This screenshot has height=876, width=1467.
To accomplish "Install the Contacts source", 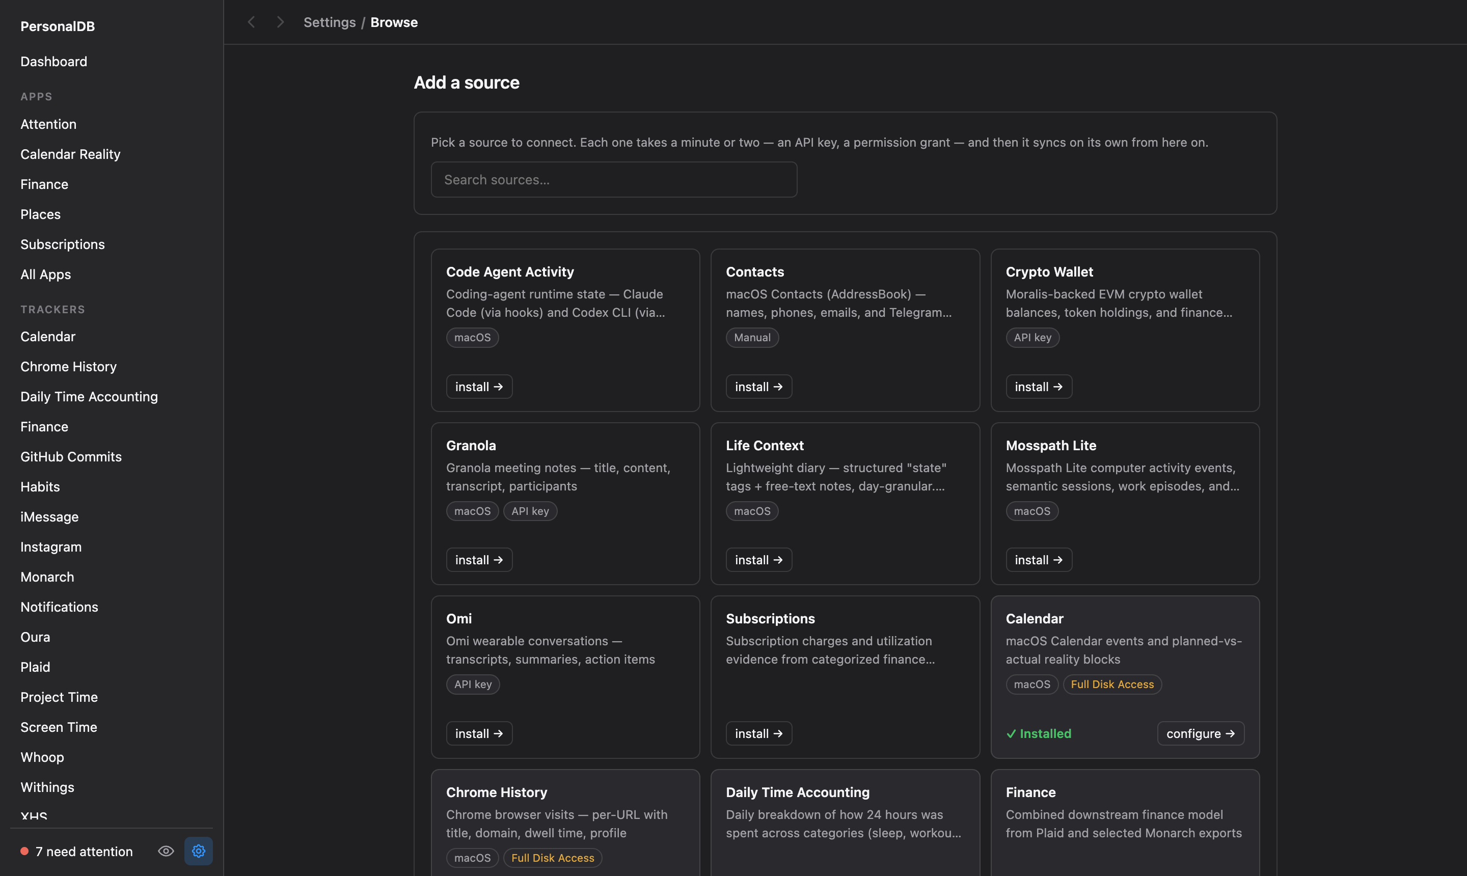I will [759, 387].
